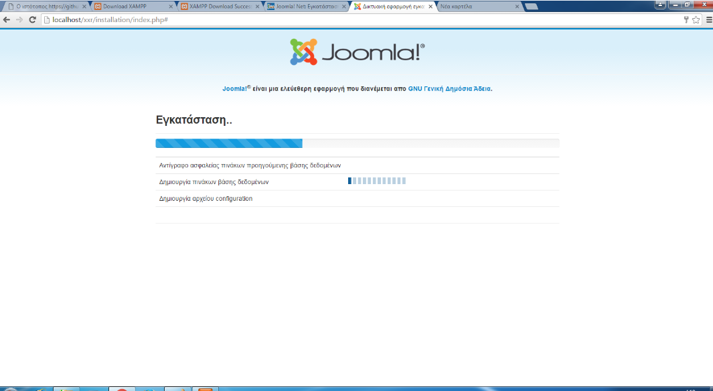Click the blue installation progress bar

coord(229,143)
